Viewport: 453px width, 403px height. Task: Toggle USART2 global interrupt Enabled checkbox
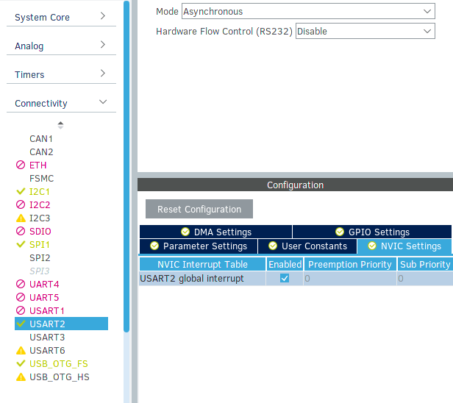tap(285, 279)
